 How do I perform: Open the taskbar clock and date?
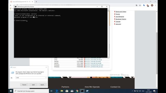(x=149, y=91)
